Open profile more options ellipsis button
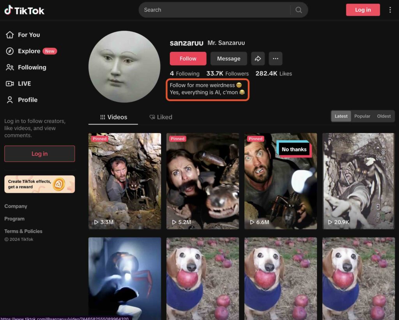399x320 pixels. click(x=275, y=59)
